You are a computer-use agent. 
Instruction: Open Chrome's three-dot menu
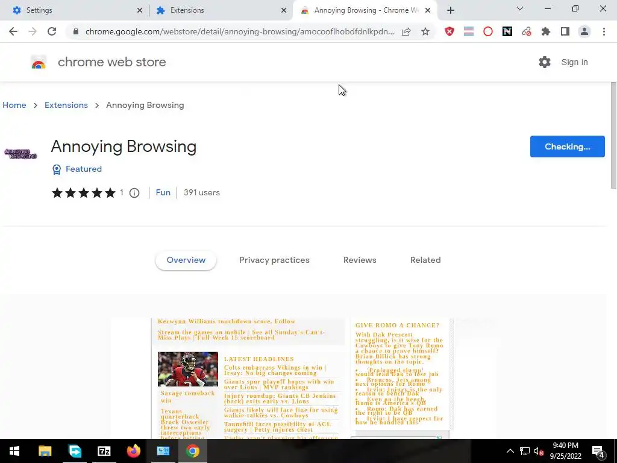(x=604, y=31)
